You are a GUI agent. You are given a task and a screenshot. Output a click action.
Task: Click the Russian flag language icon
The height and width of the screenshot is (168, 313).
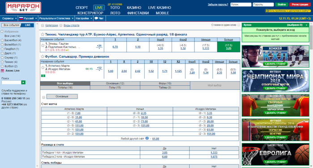21,18
